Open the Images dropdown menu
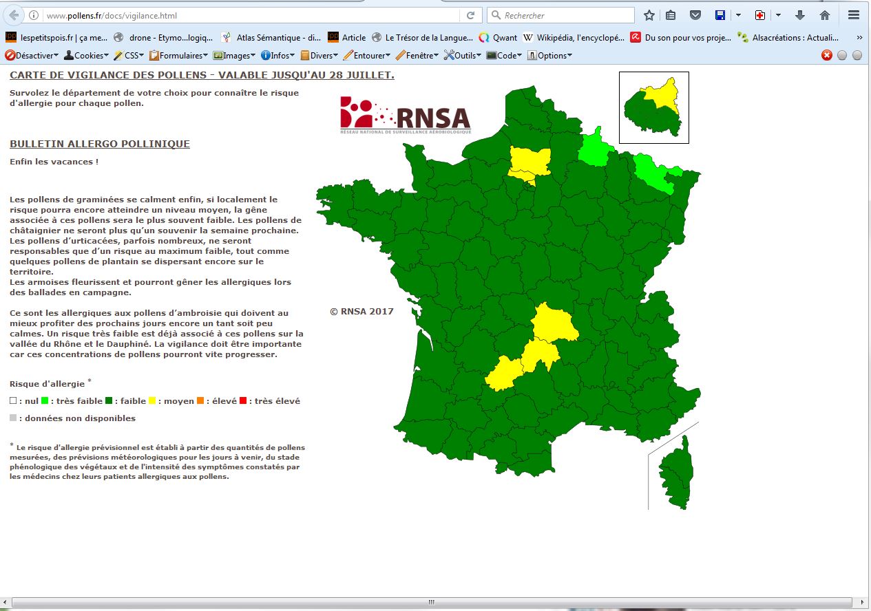Viewport: 871px width, 611px height. 234,56
